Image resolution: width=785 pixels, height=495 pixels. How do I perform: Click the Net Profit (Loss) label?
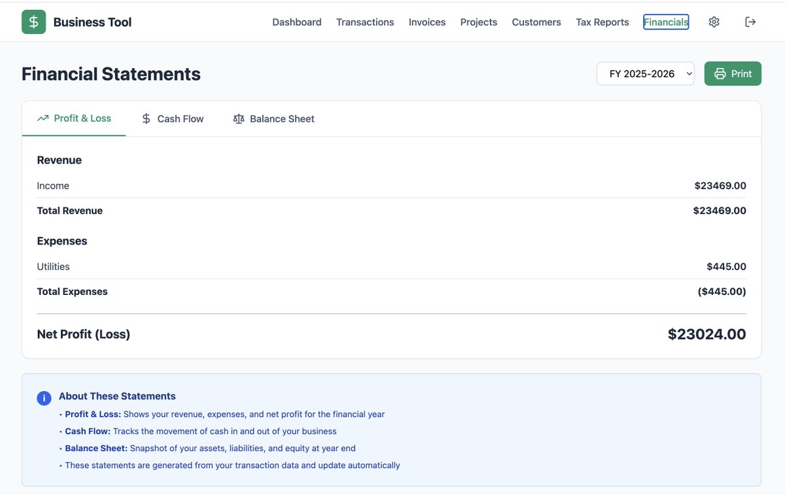click(x=84, y=334)
